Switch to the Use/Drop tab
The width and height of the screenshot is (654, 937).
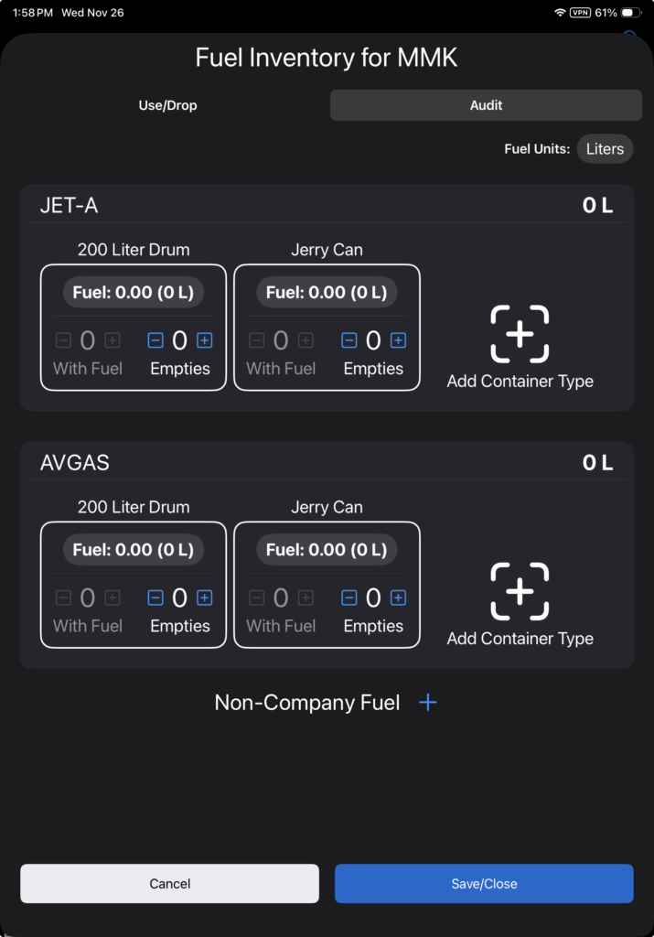[x=168, y=105]
